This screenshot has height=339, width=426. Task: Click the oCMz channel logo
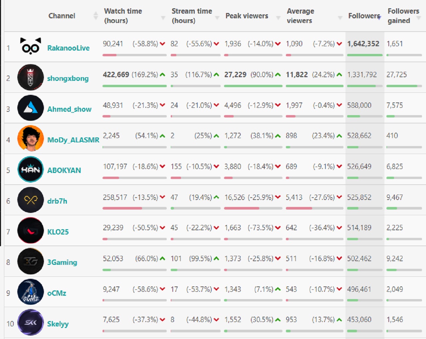coord(31,292)
